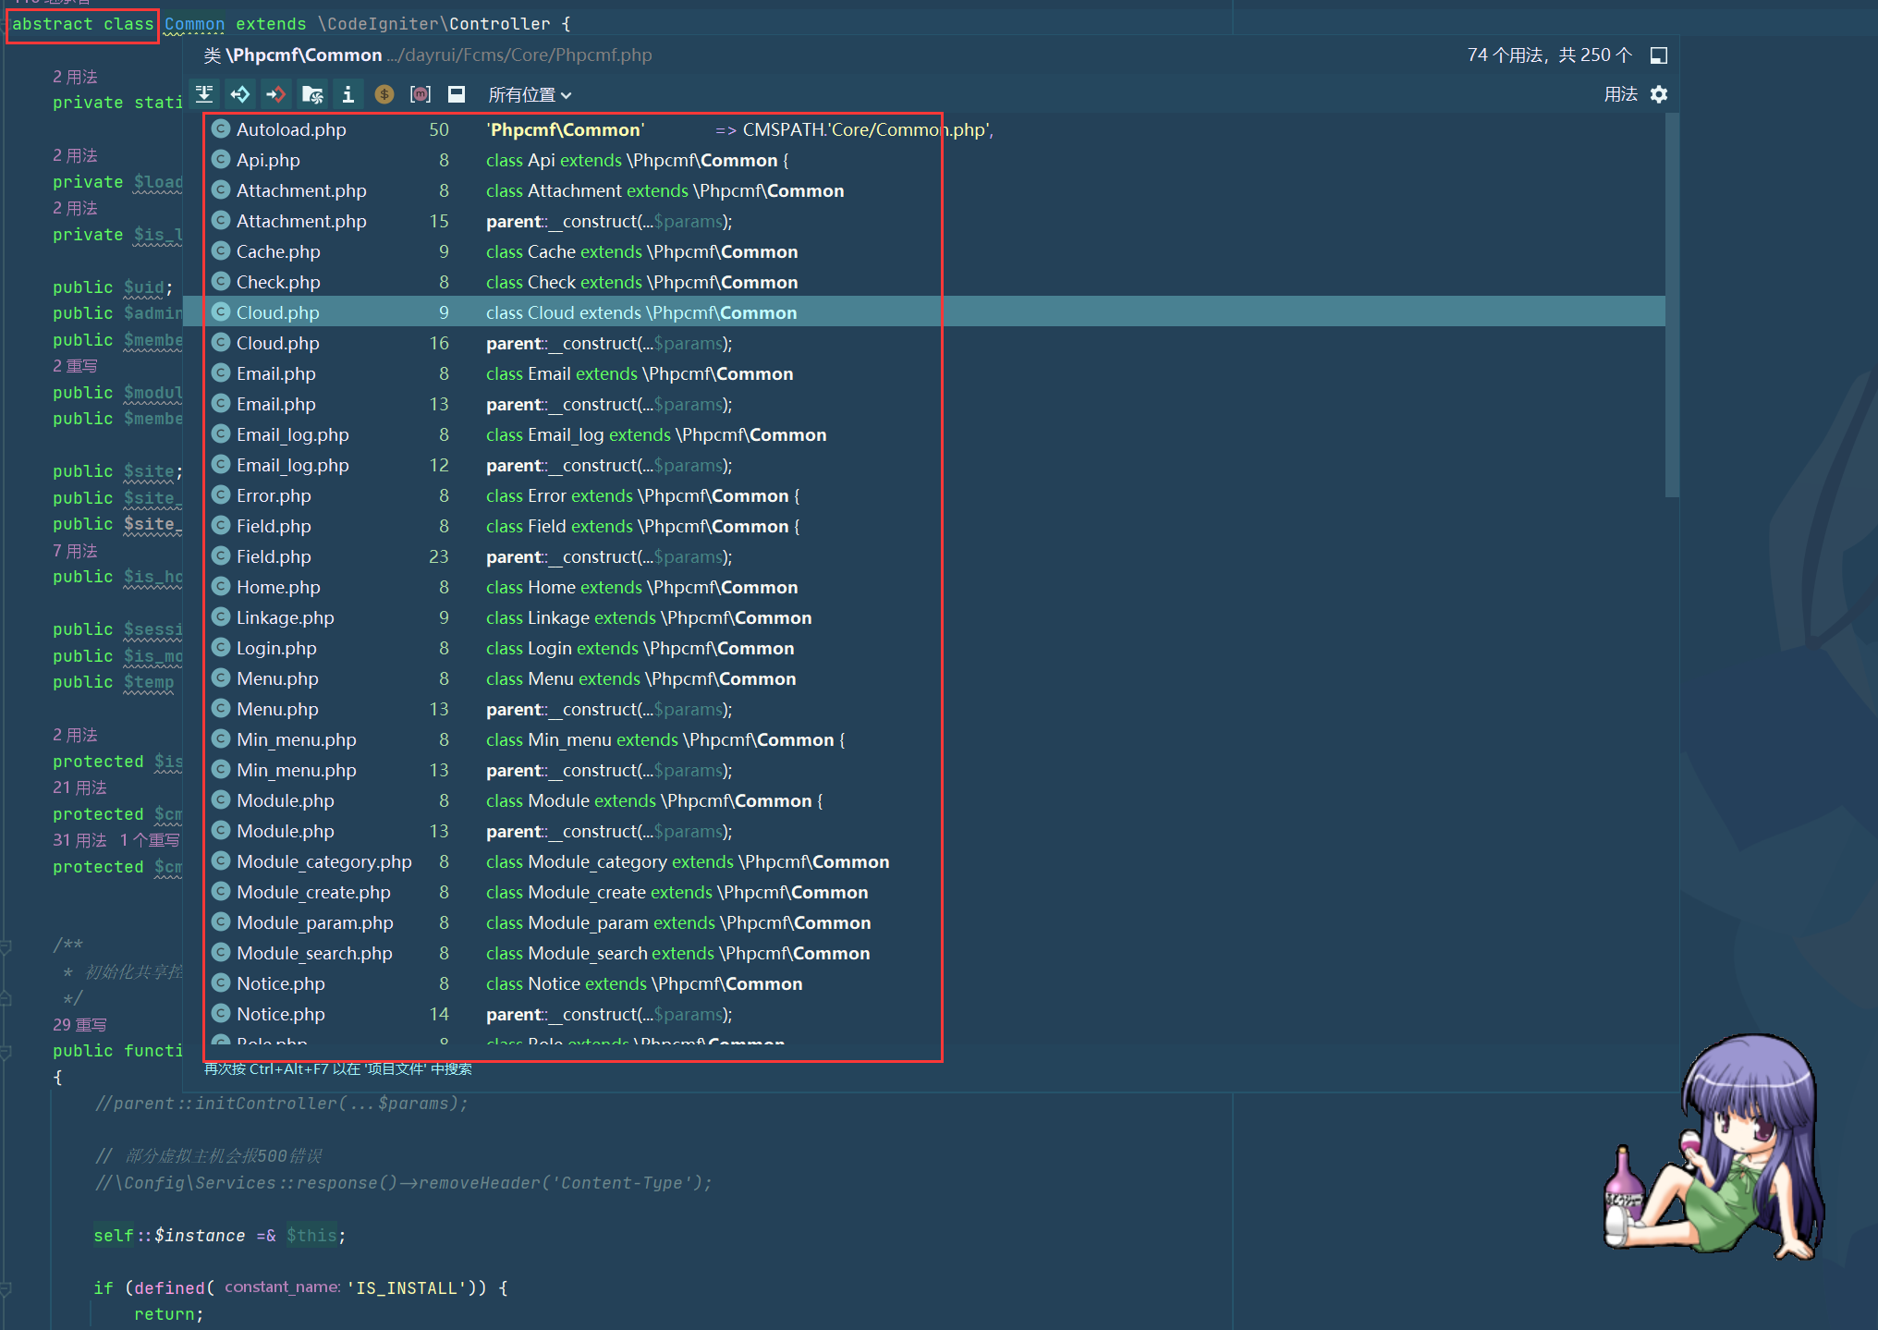The width and height of the screenshot is (1878, 1330).
Task: Click the class icon beside Module_param.php
Action: click(x=221, y=921)
